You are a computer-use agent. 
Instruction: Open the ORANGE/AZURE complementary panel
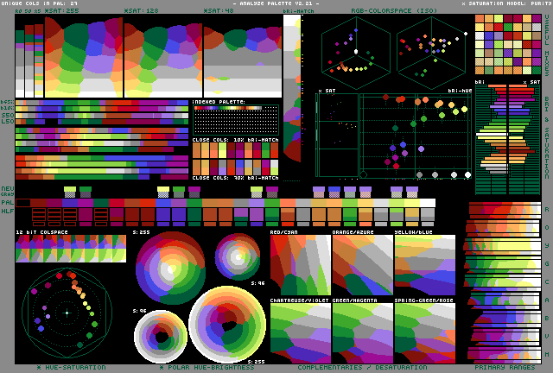(363, 265)
